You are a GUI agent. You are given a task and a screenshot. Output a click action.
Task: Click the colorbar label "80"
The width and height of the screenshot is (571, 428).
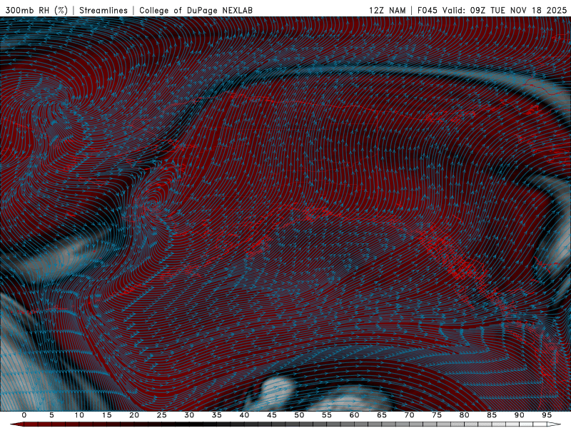(464, 415)
